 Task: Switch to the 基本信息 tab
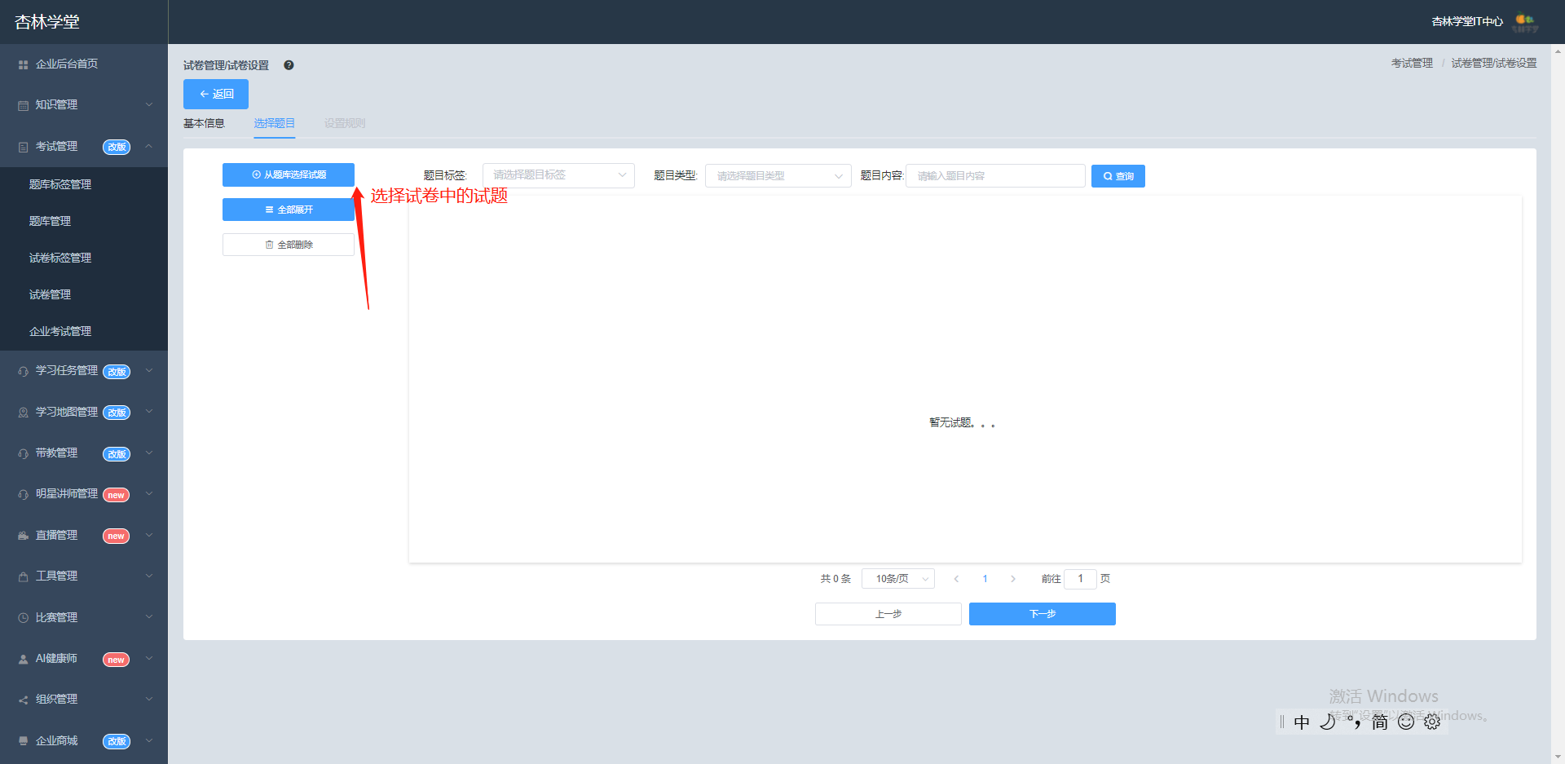click(x=204, y=123)
